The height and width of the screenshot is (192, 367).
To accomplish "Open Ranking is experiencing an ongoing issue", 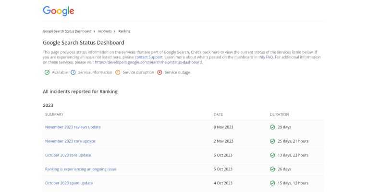I will pyautogui.click(x=81, y=169).
